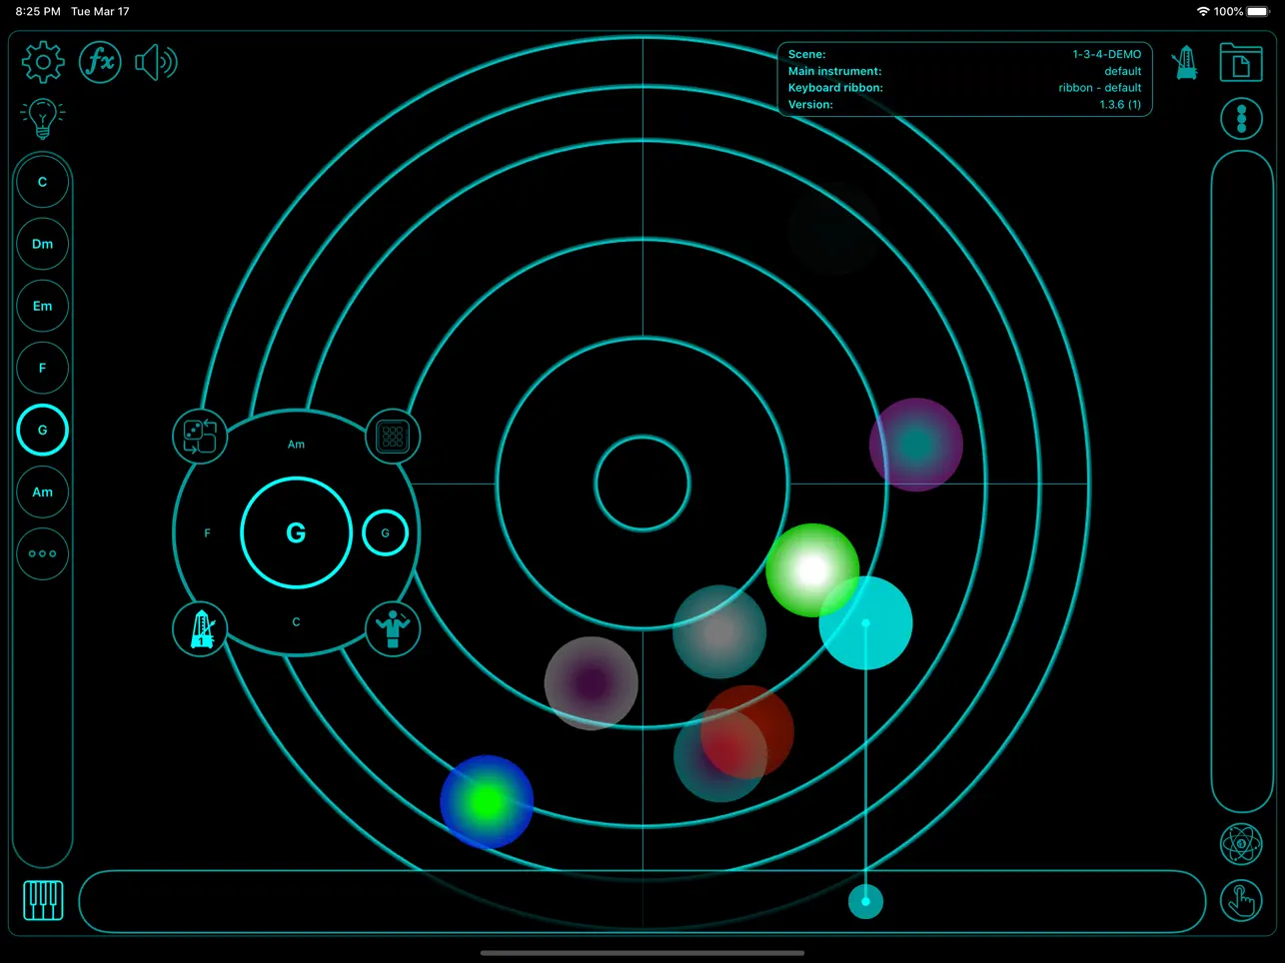Tap the hints lightbulb icon
Viewport: 1285px width, 963px height.
point(42,118)
